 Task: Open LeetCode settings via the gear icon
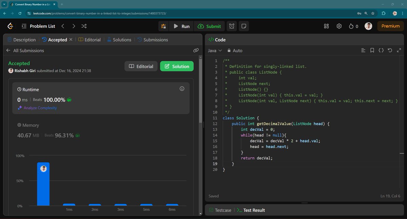tap(339, 26)
